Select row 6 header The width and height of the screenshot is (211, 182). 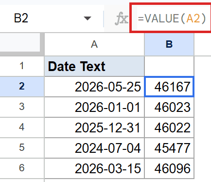pos(22,168)
